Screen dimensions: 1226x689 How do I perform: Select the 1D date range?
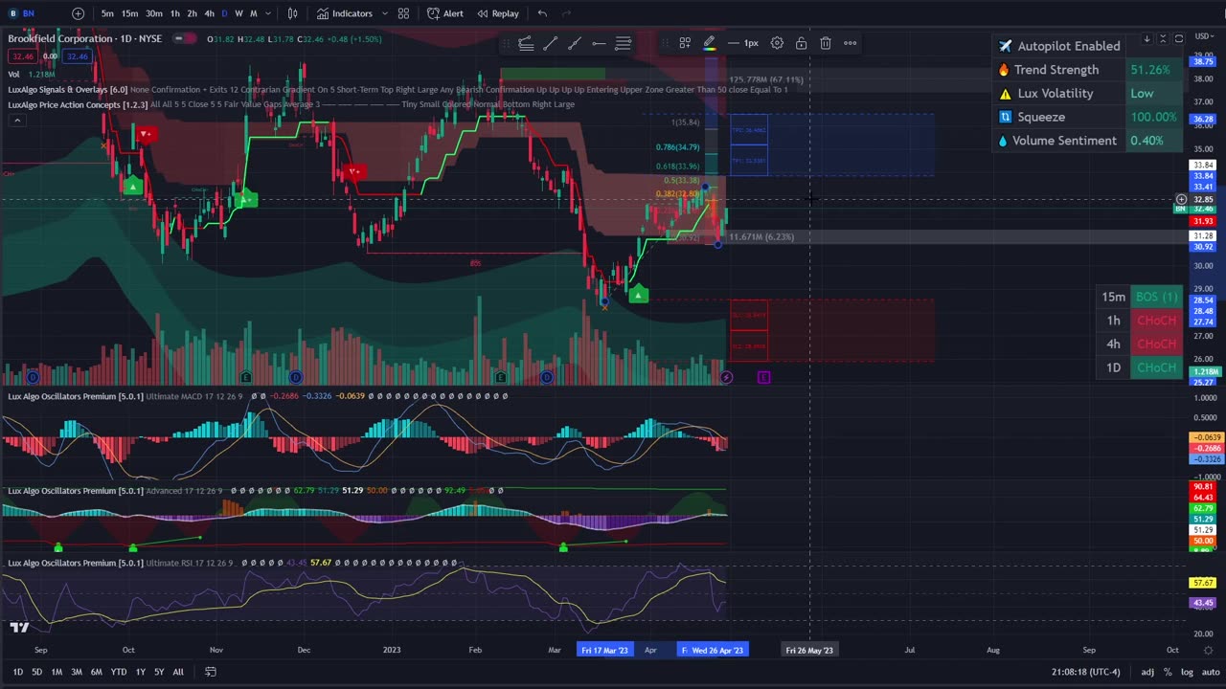tap(16, 672)
